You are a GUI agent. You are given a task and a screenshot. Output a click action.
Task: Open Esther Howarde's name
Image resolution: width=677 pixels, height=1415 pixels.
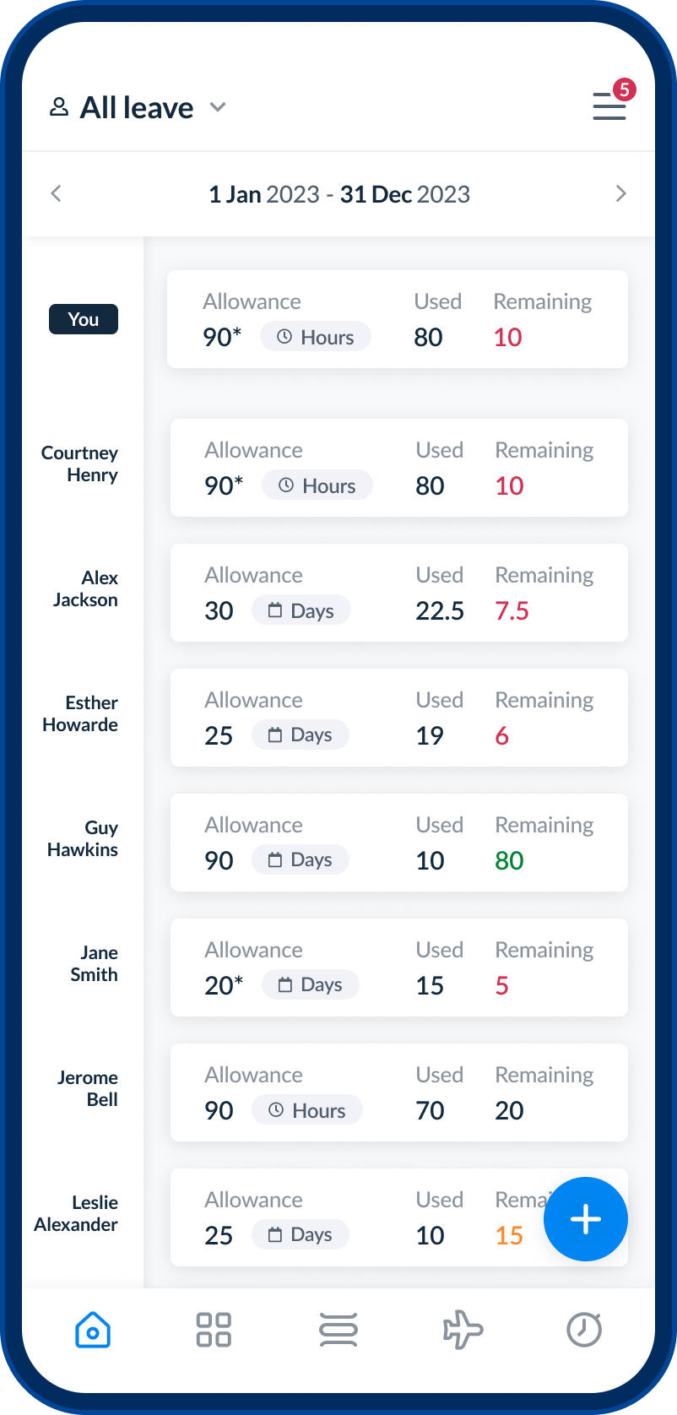click(x=81, y=714)
